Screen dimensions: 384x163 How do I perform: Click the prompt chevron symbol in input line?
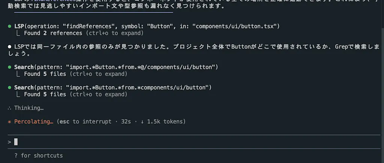[9, 142]
